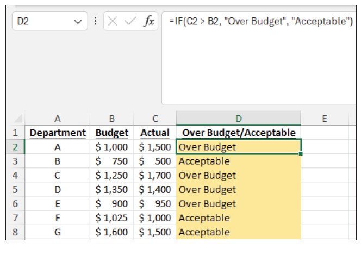This screenshot has height=255, width=361.
Task: Open the Name Box dropdown arrow
Action: pos(77,22)
